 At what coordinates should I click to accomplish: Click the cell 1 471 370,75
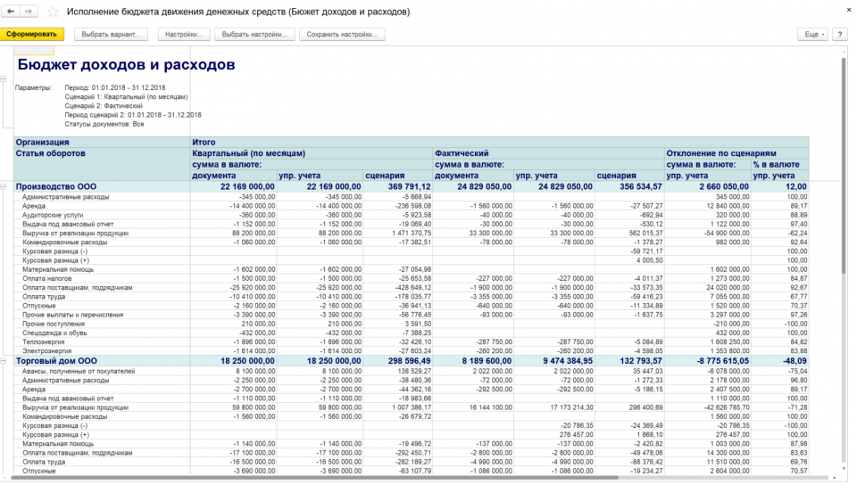click(x=411, y=233)
